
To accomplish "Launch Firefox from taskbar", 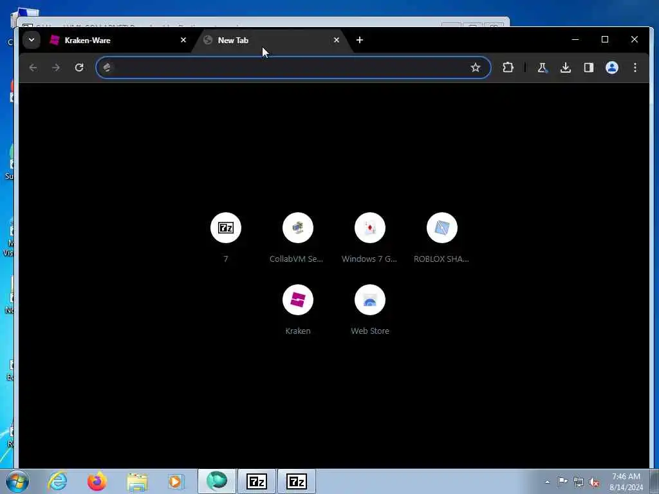I will click(x=97, y=481).
